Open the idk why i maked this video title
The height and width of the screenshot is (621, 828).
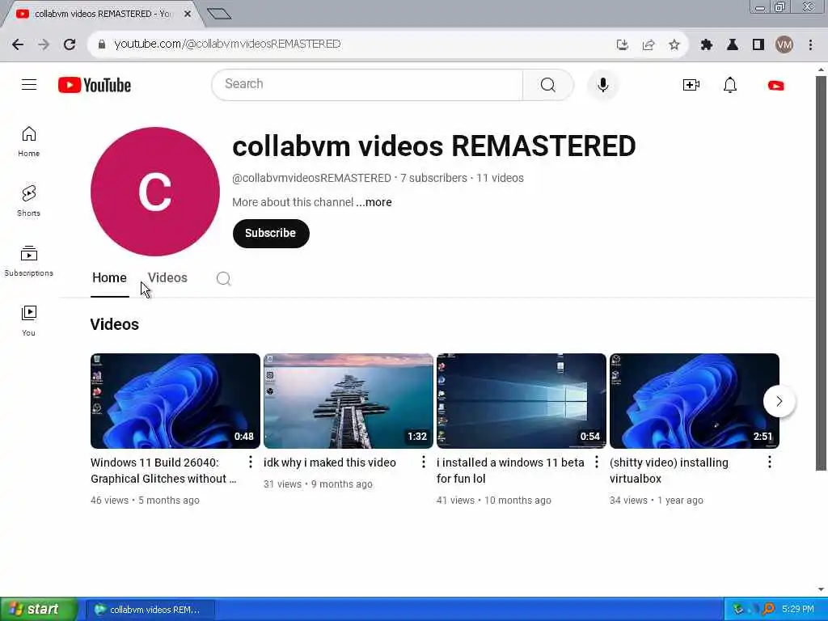330,463
